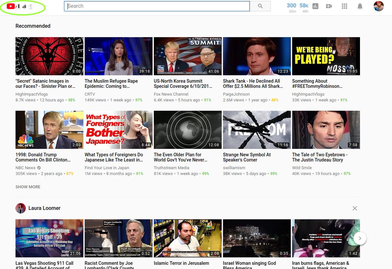Expand recommendations with SHOW MORE
This screenshot has height=269, width=392.
coord(28,187)
